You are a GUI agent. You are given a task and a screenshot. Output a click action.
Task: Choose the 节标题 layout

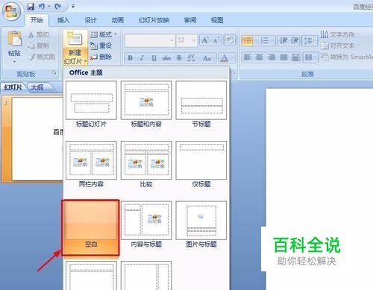[x=201, y=104]
